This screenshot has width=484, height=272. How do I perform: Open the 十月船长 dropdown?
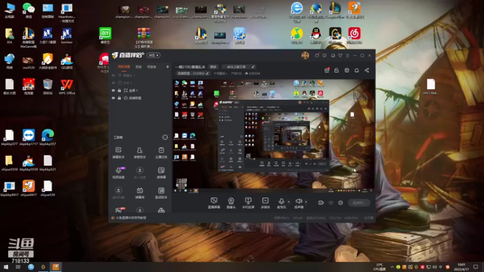(x=220, y=73)
